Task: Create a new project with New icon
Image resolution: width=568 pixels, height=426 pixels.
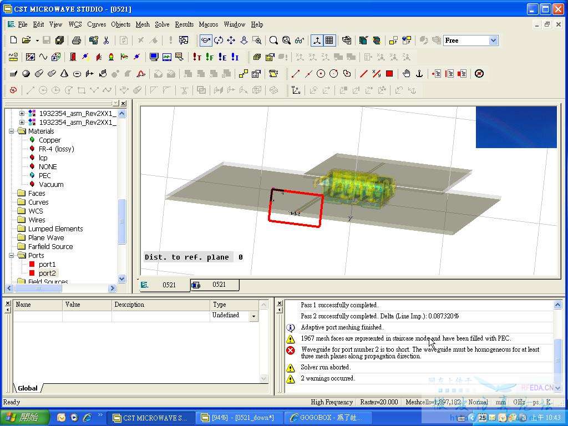Action: pyautogui.click(x=14, y=40)
